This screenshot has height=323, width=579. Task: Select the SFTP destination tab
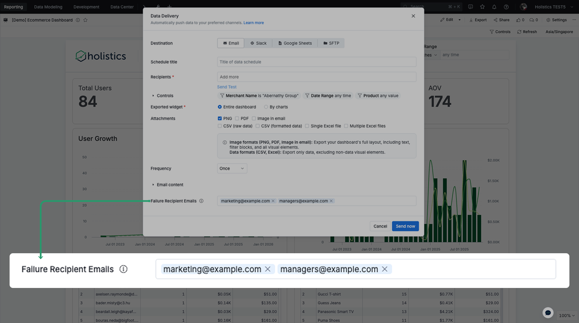331,43
